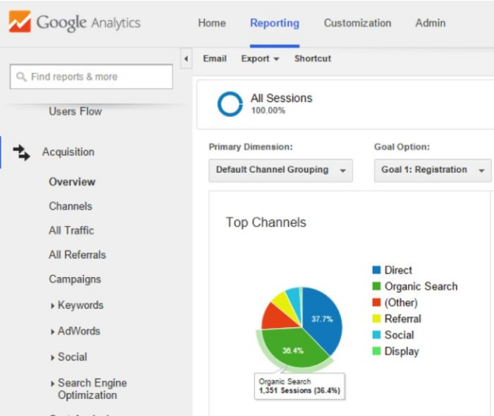Click the Organic Search green legend swatch
This screenshot has height=416, width=494.
click(x=376, y=286)
